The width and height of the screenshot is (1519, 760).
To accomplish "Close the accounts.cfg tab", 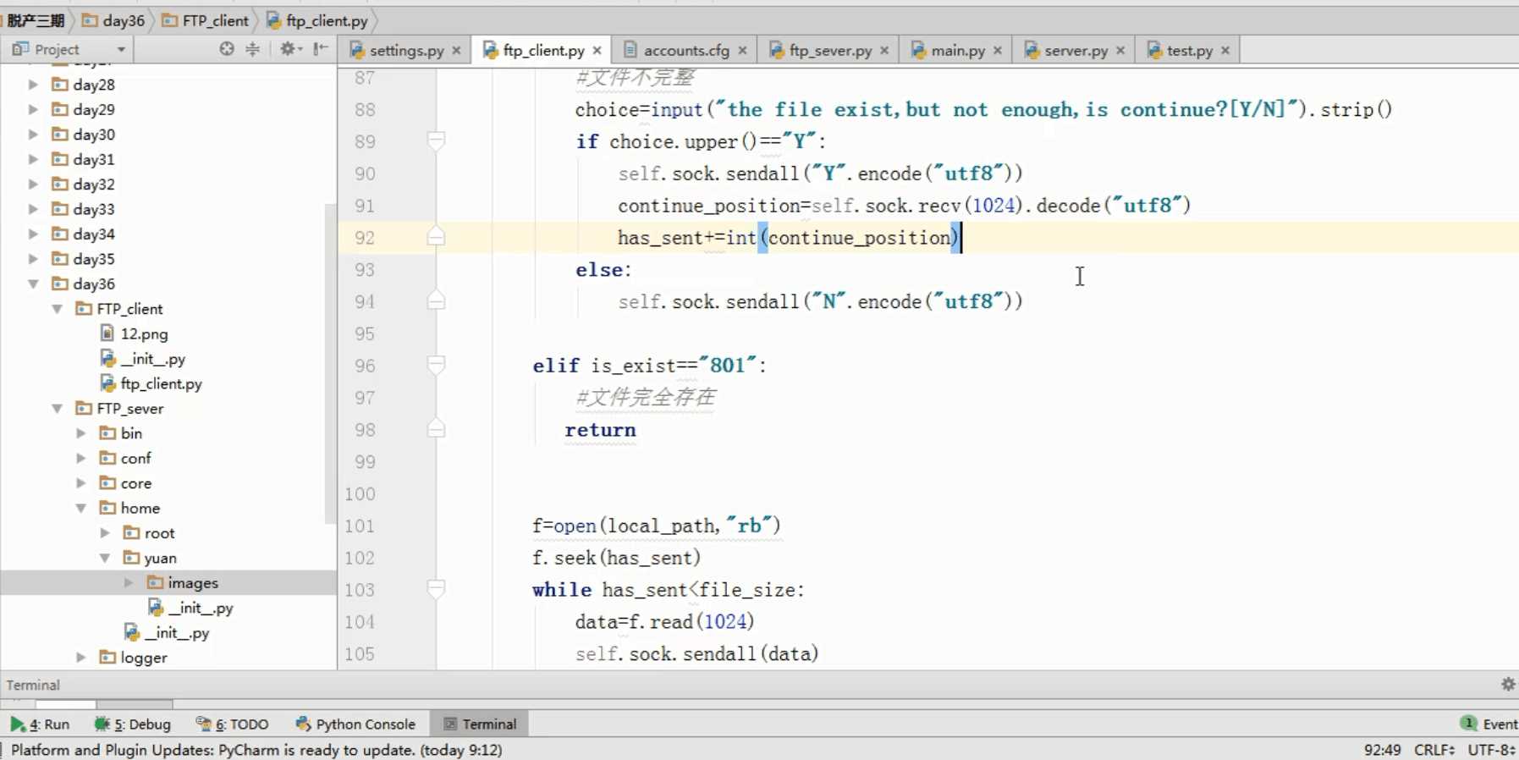I will pyautogui.click(x=743, y=51).
